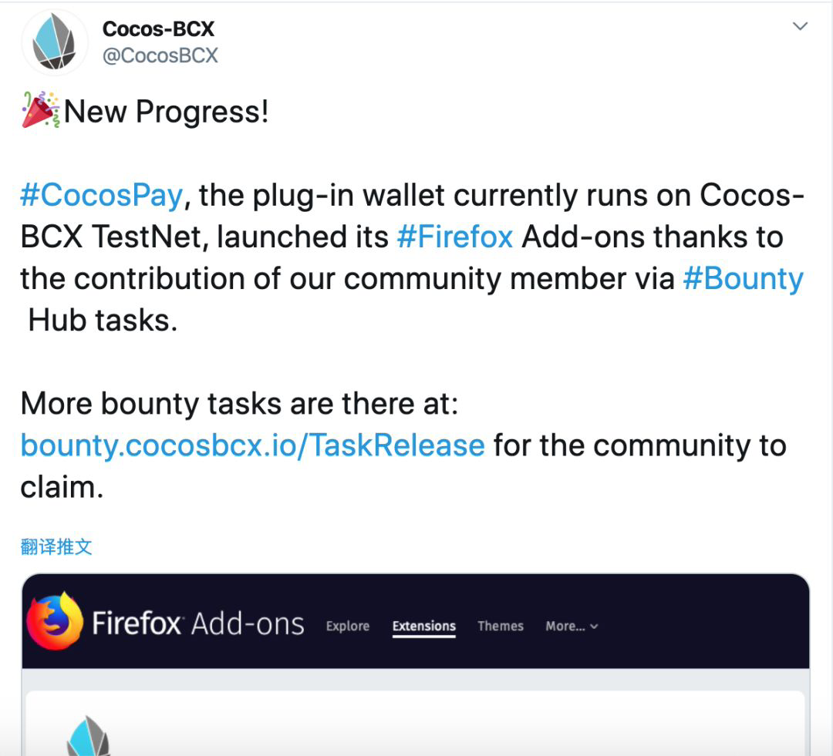833x756 pixels.
Task: Expand the tweet options chevron
Action: click(800, 26)
